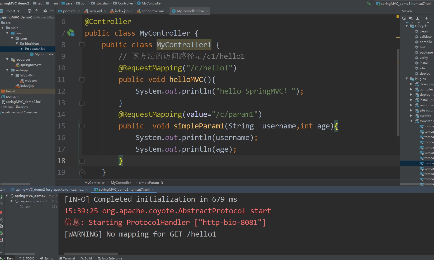This screenshot has height=260, width=434.
Task: Select the target folder in the Project tree
Action: pyautogui.click(x=28, y=91)
